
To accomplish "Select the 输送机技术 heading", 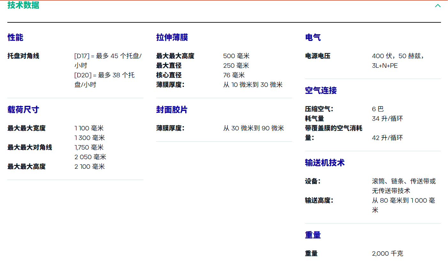I will (x=324, y=163).
